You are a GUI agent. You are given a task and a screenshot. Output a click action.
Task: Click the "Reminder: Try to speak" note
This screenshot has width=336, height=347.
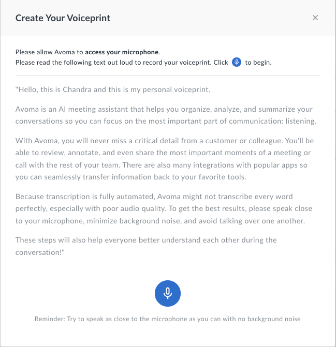point(167,319)
